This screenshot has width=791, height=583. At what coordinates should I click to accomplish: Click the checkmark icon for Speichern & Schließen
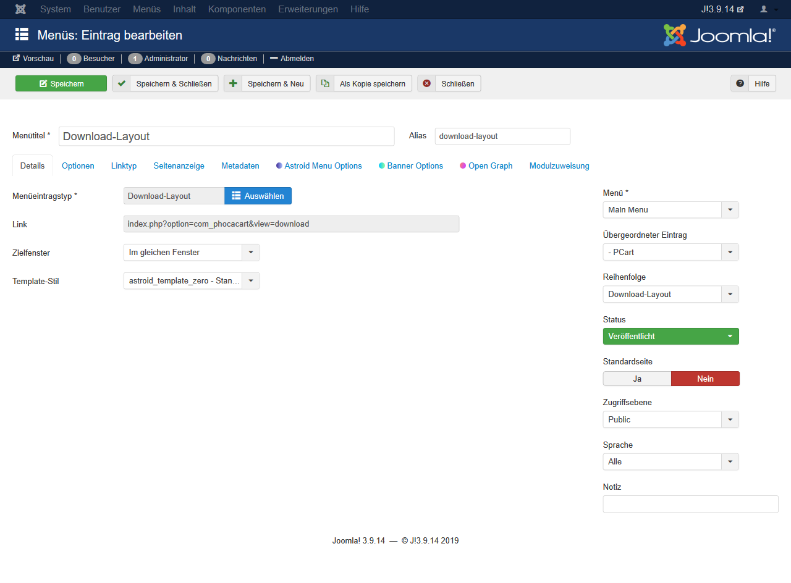click(x=122, y=83)
